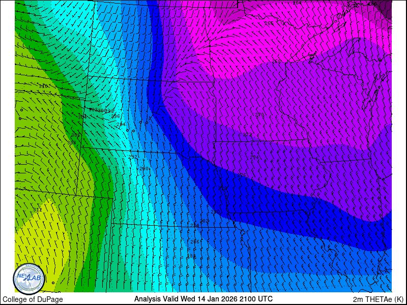Select the 264 contour label
This screenshot has width=407, height=305.
(x=297, y=3)
